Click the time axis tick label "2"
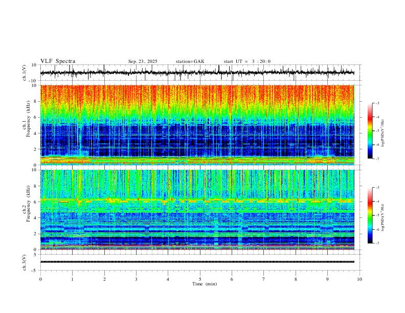Screen dimensions: 405x313 104,279
